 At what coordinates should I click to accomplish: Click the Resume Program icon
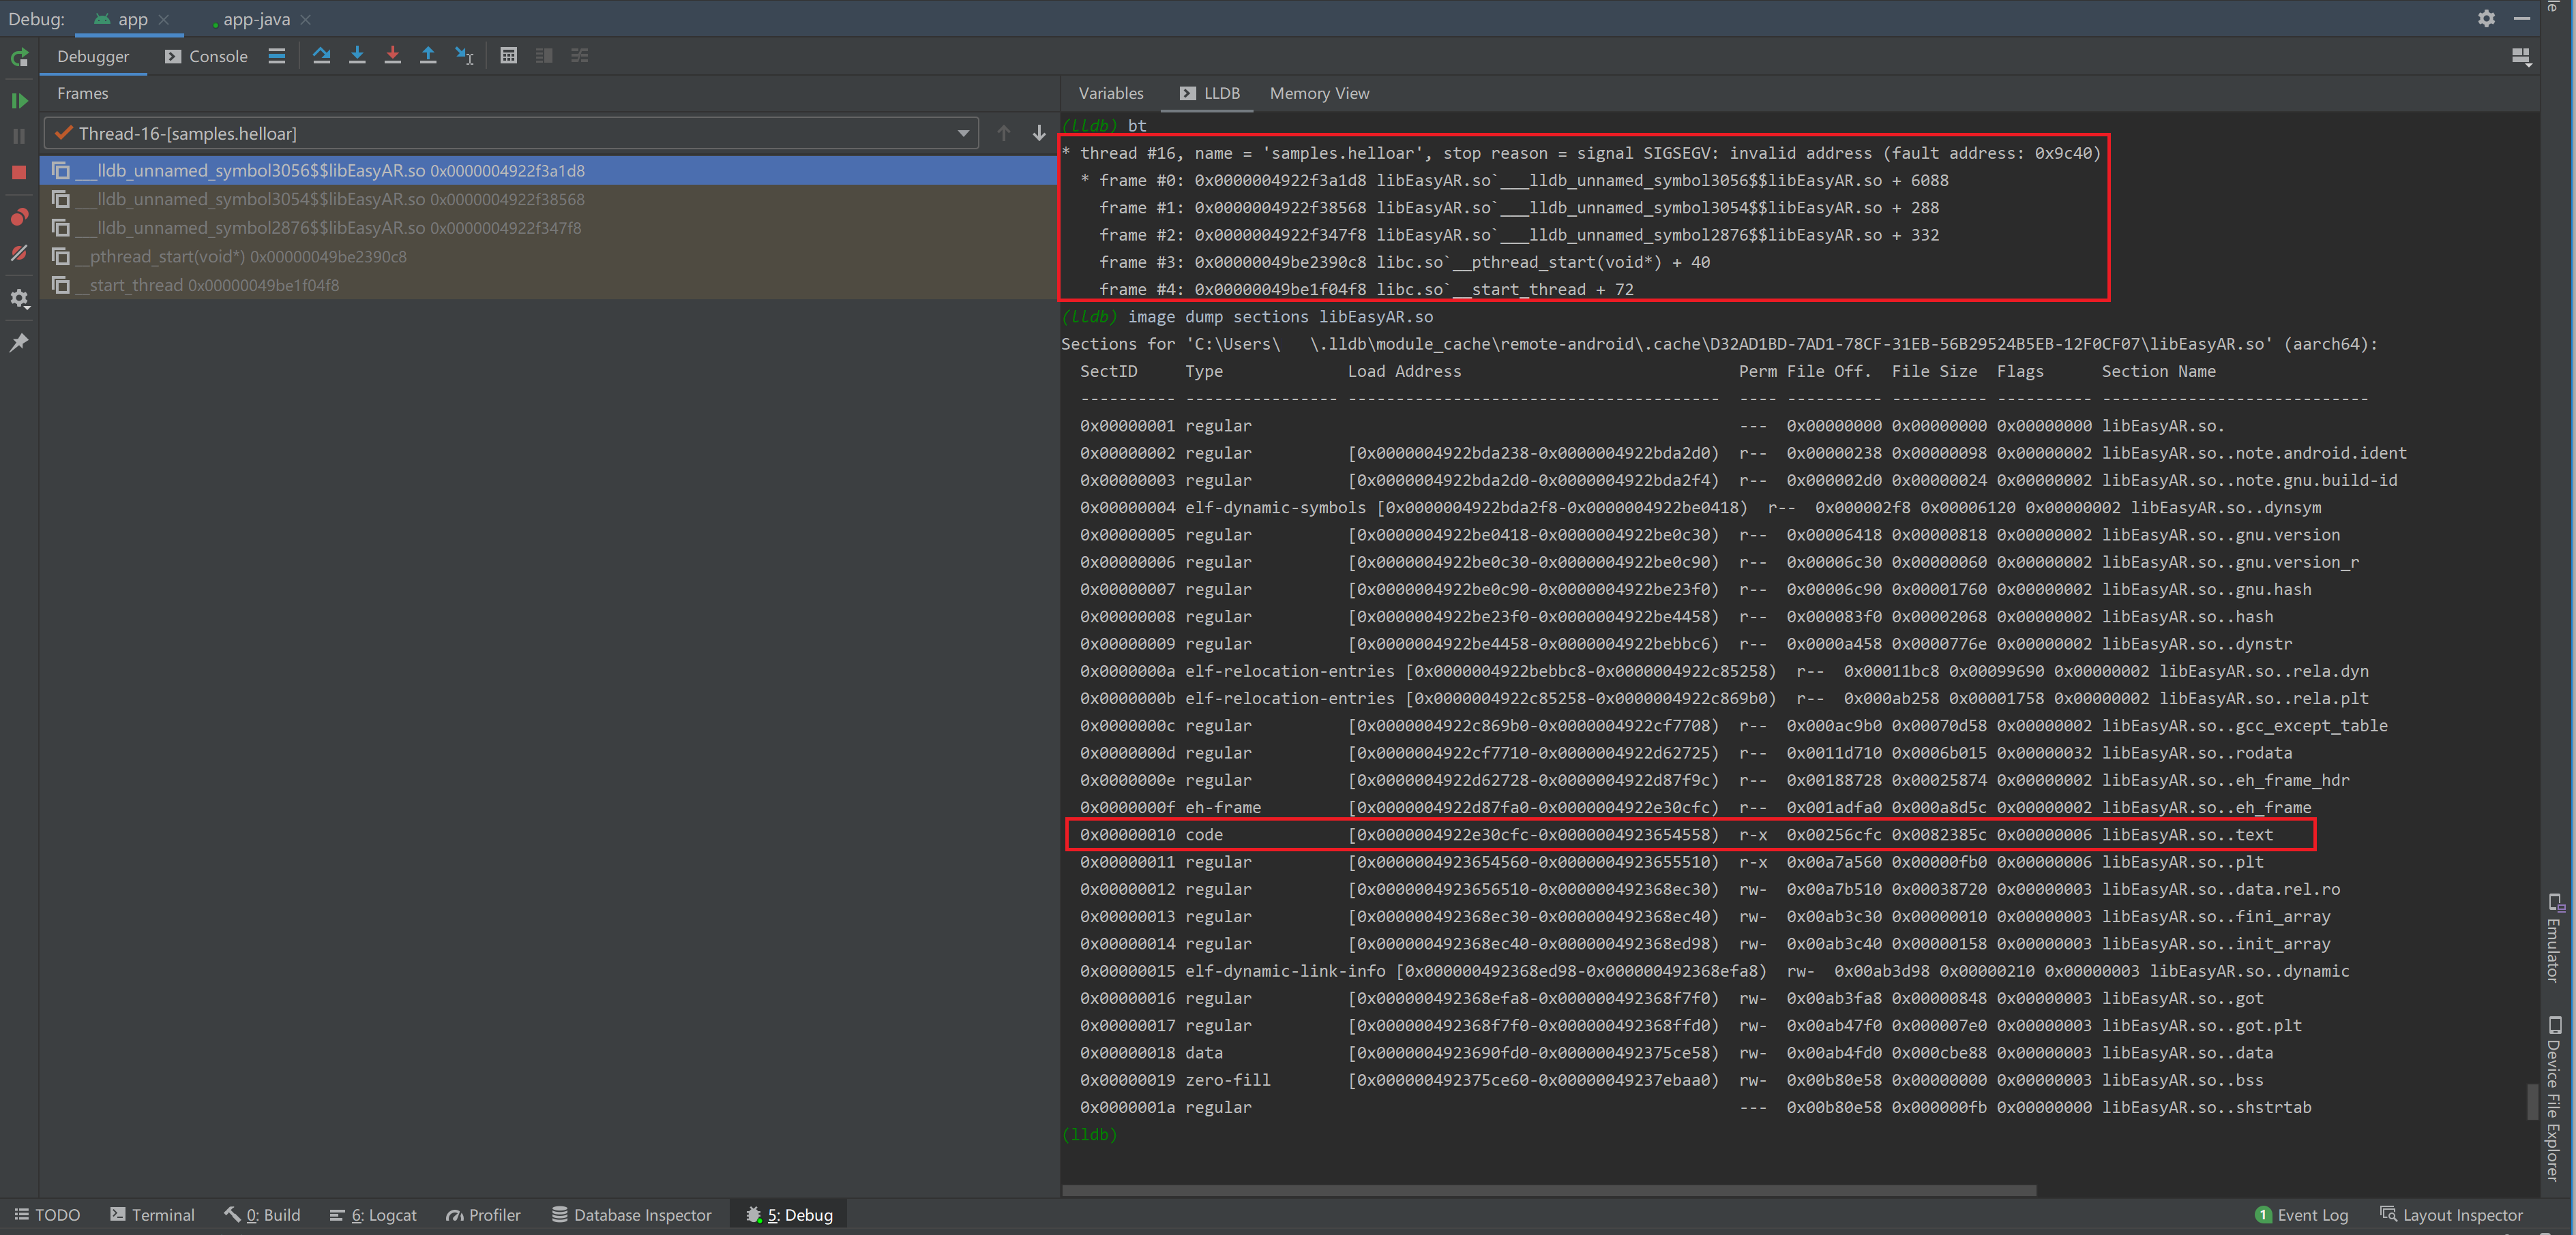pyautogui.click(x=19, y=100)
